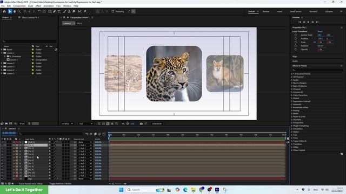Screen dimensions: 346x194
Task: Click the Windows Start button on taskbar
Action: pyautogui.click(x=121, y=190)
